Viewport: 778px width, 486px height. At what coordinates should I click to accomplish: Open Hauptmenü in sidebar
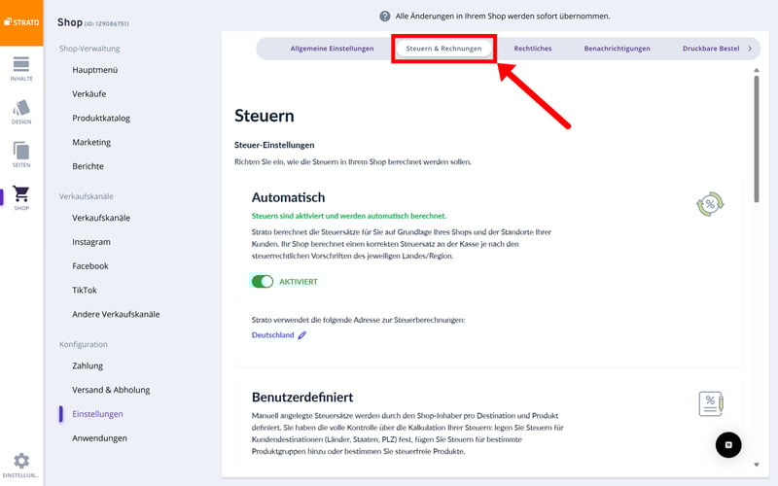click(x=94, y=70)
